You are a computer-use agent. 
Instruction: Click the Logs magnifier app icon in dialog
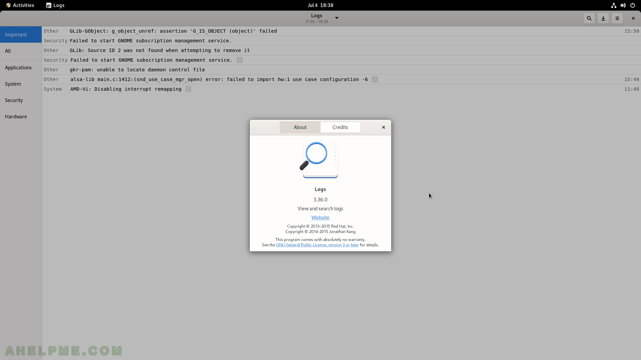point(319,160)
